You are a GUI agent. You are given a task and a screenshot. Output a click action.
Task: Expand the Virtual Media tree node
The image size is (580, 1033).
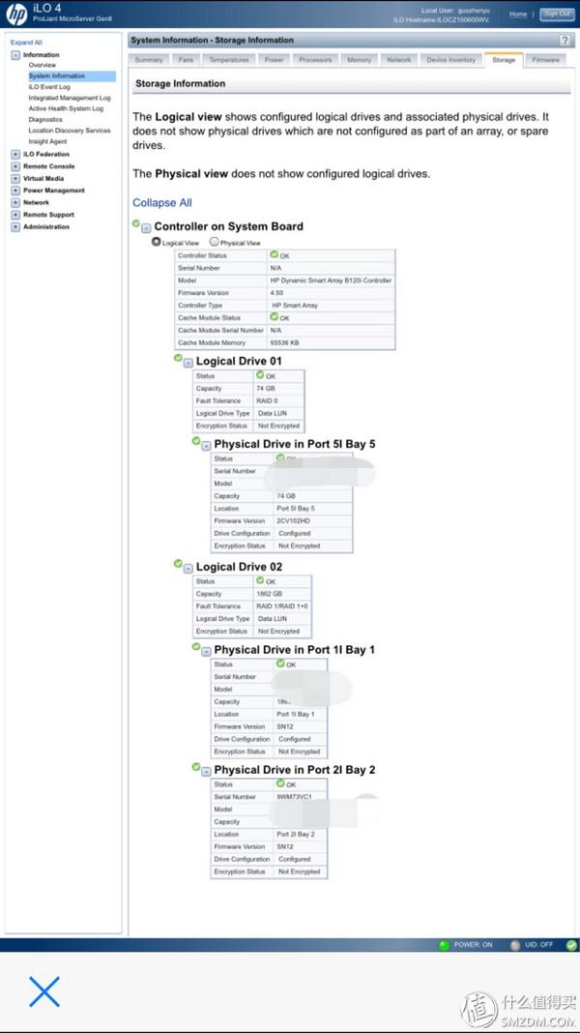pos(15,179)
